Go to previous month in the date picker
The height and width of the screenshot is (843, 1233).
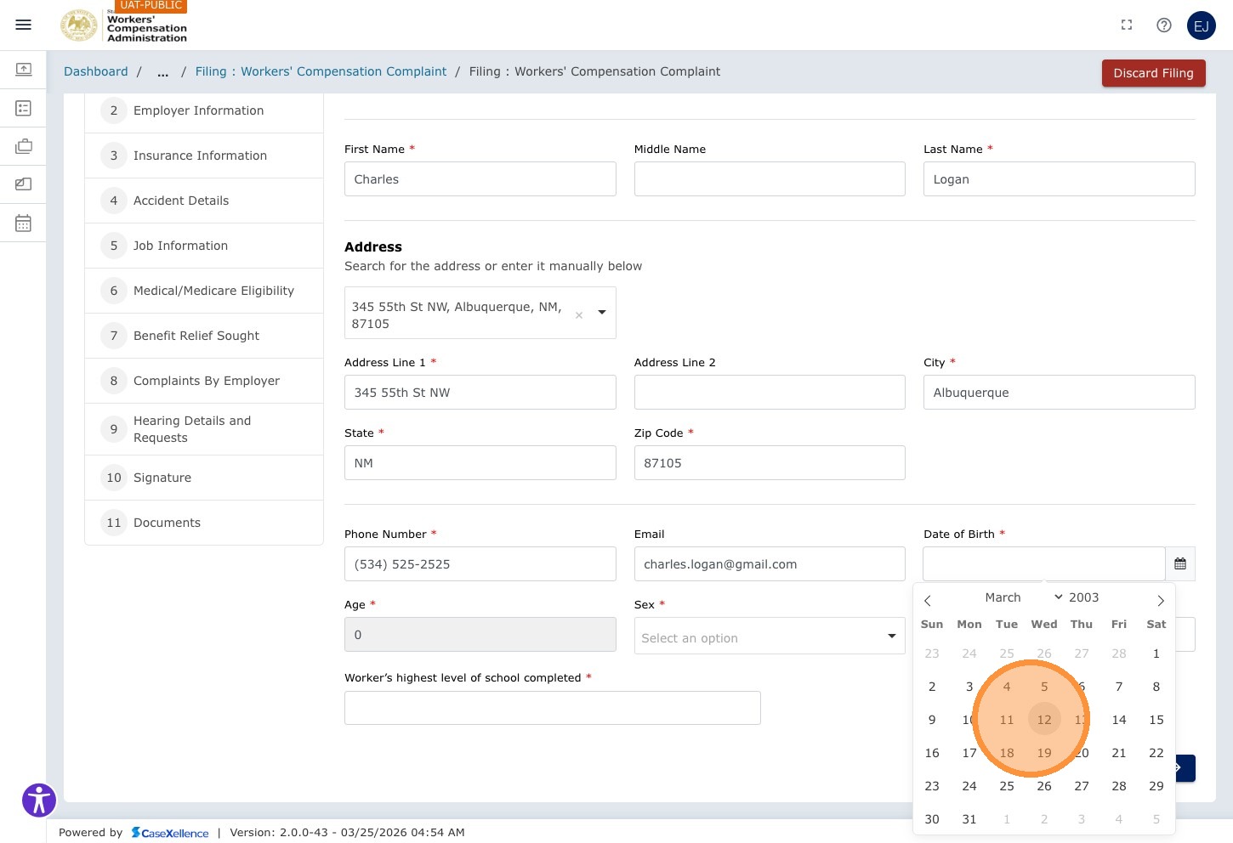click(x=928, y=601)
